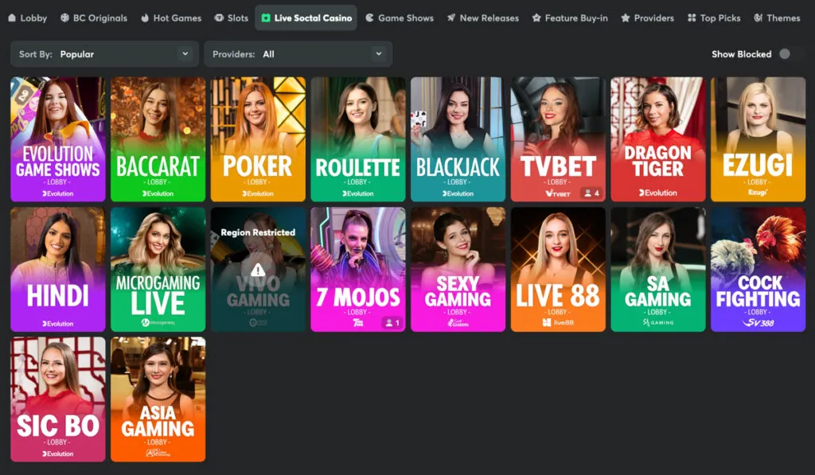Open the Cock Fighting lobby card
The image size is (815, 475).
[758, 269]
